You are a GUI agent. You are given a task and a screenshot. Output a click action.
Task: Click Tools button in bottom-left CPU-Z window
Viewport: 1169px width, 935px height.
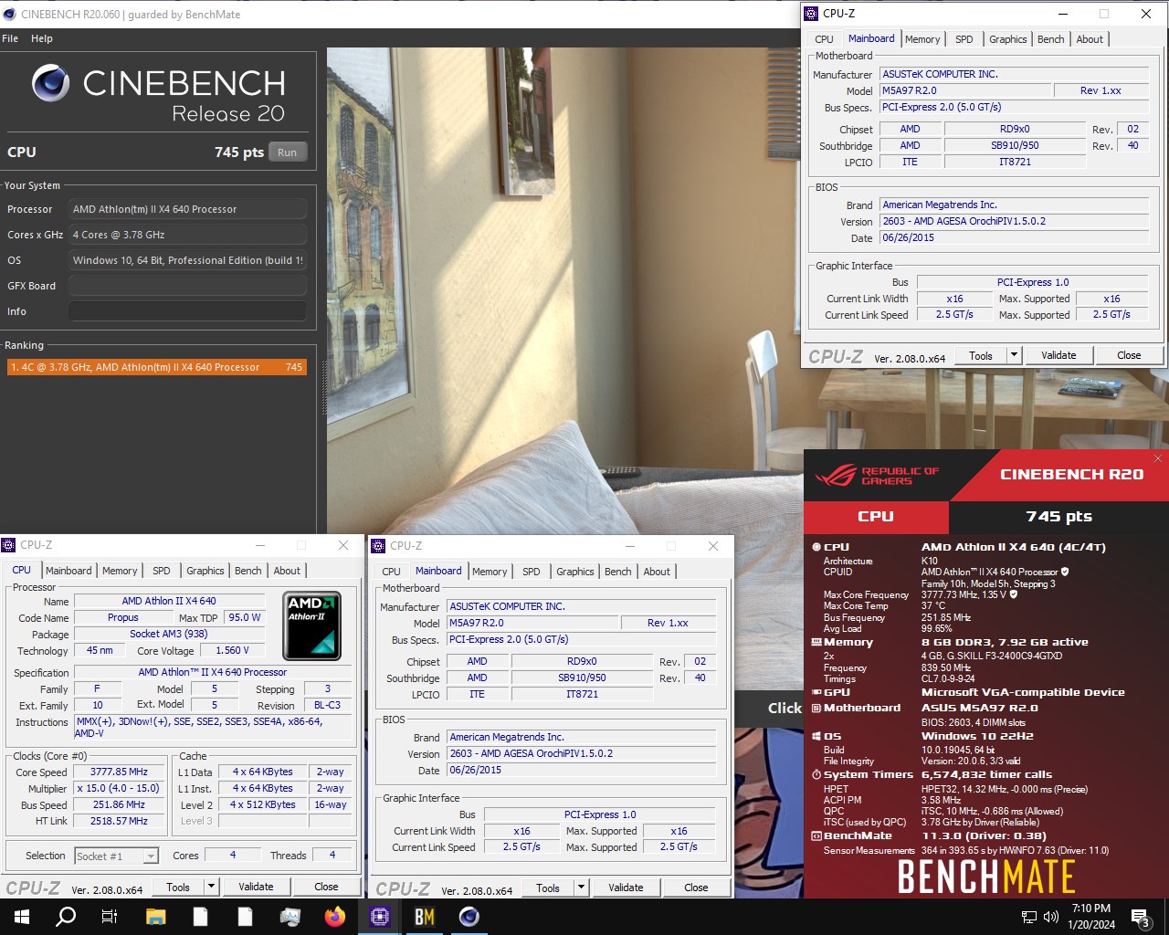pos(178,887)
